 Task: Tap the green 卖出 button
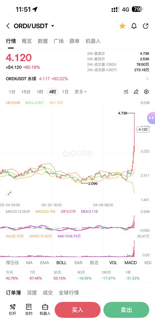tap(126, 310)
